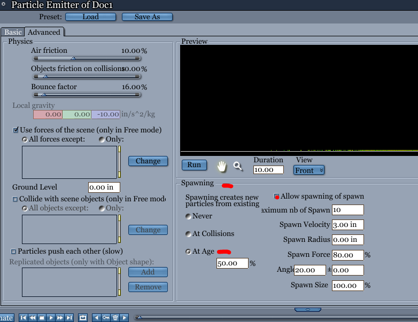Click the Angle variation field after plus-minus sign
Screen dimensions: 418x322
click(x=348, y=270)
